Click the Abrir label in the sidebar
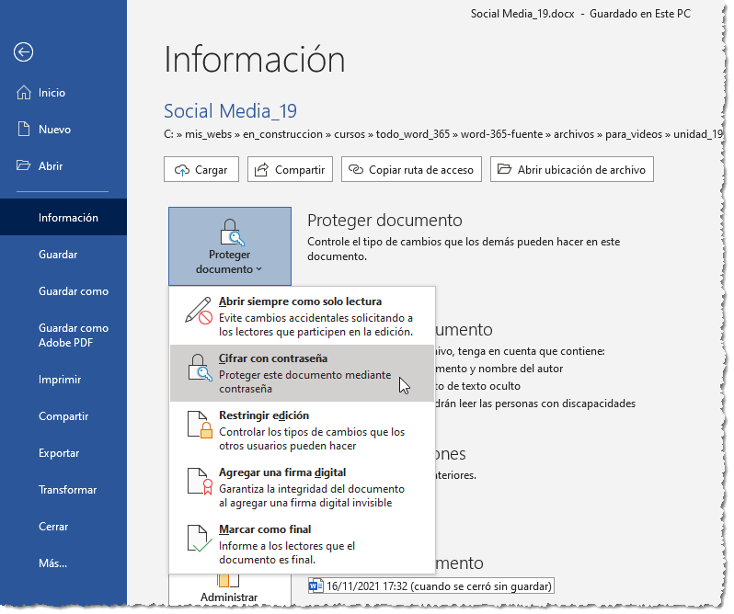734x614 pixels. (51, 166)
